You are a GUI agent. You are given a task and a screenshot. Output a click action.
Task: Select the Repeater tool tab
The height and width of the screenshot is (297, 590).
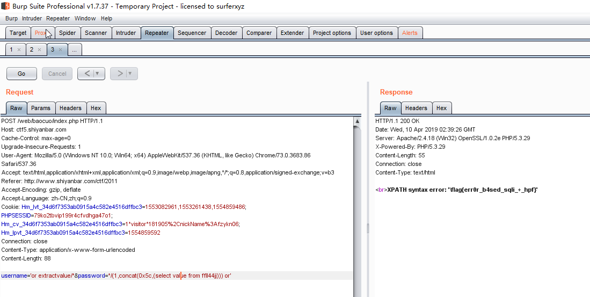coord(157,33)
